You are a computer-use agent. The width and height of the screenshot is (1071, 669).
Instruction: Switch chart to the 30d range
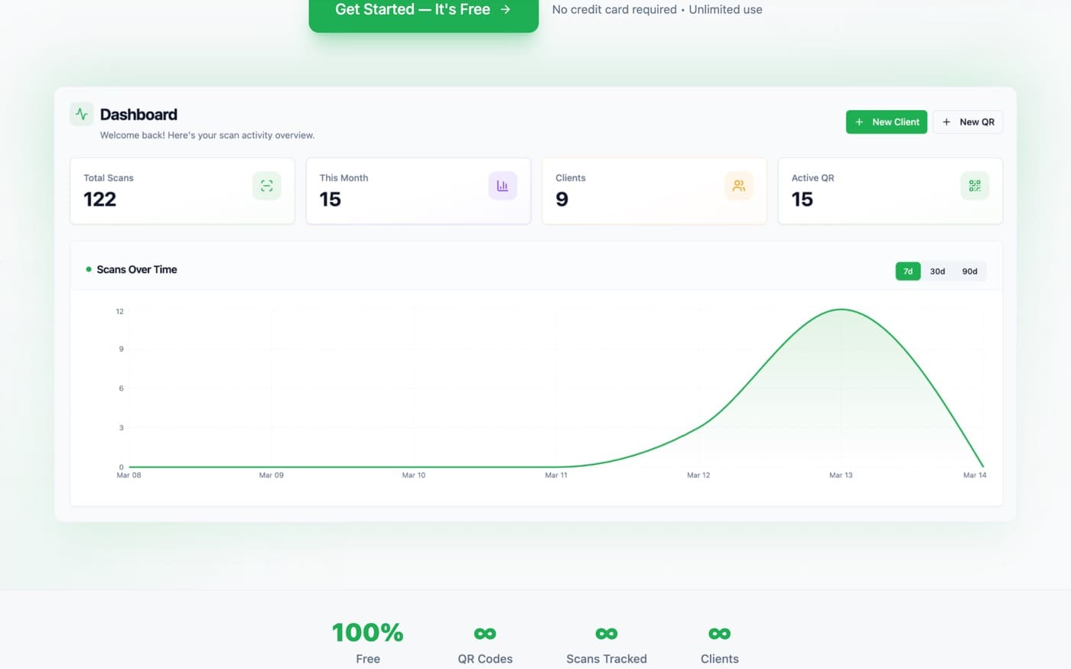[x=937, y=271]
